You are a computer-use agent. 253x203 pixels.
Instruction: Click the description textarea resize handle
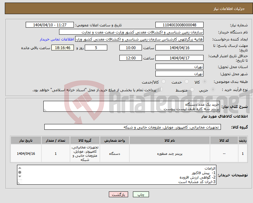point(45,110)
